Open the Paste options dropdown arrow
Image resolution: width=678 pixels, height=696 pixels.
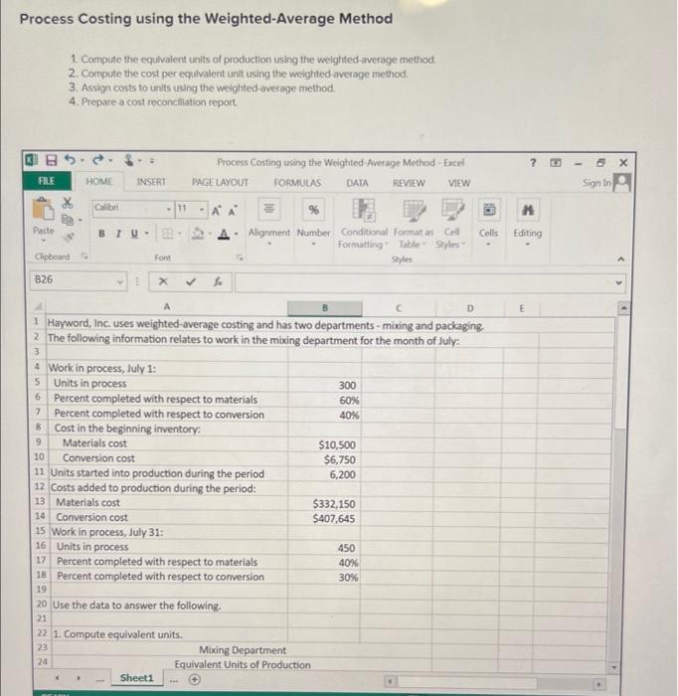pos(44,241)
